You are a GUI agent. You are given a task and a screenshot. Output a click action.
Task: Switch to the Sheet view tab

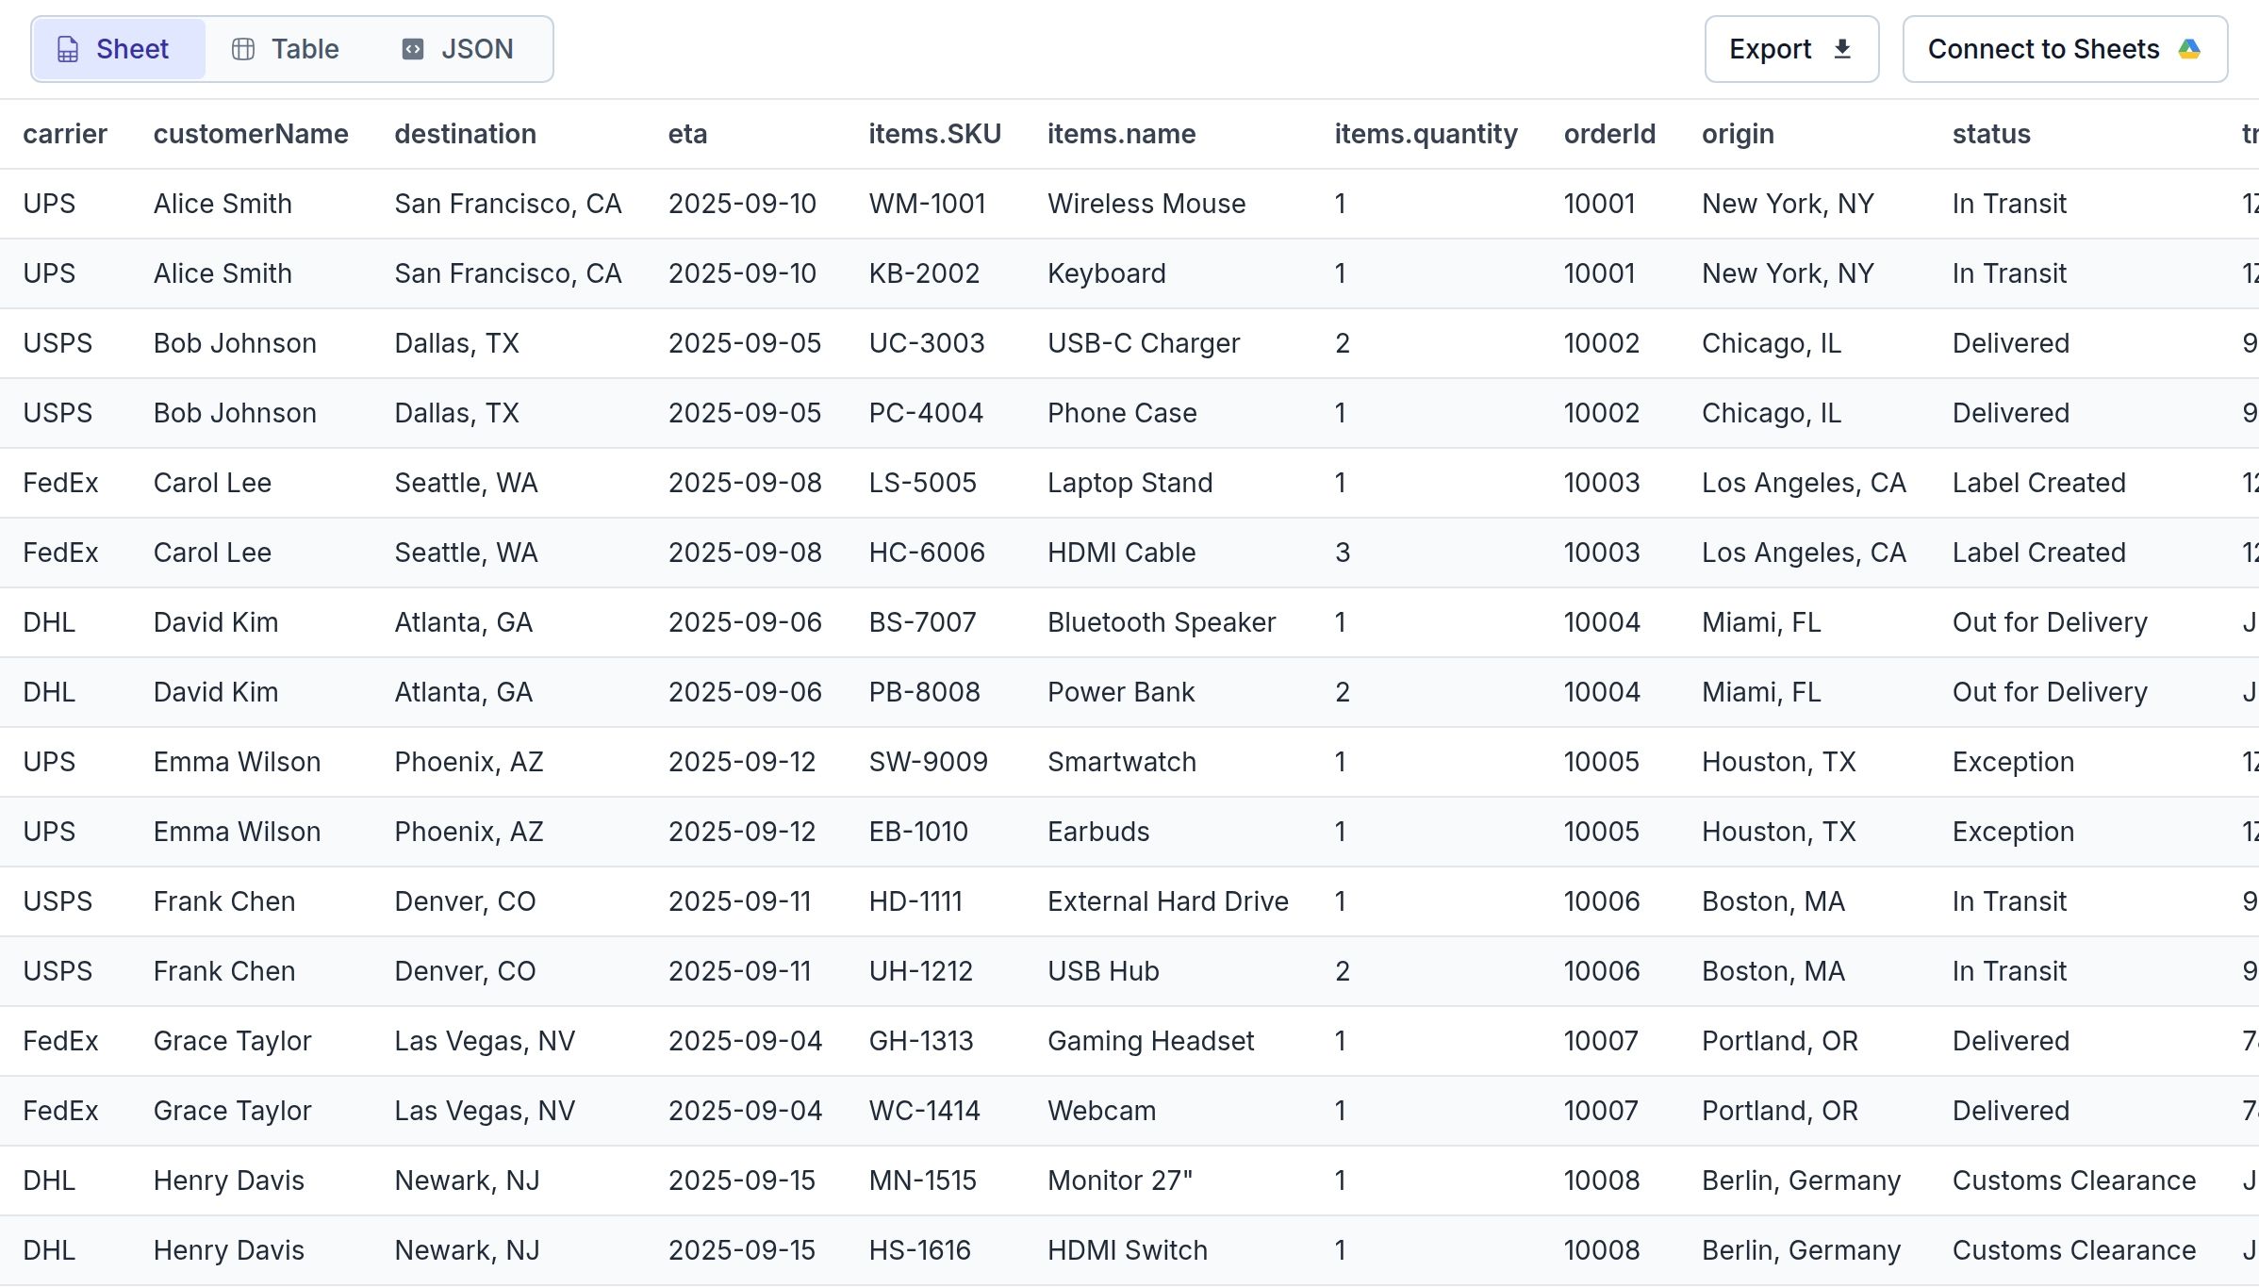(119, 49)
